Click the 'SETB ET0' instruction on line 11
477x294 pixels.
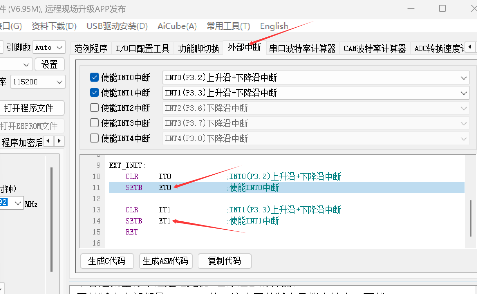point(148,188)
